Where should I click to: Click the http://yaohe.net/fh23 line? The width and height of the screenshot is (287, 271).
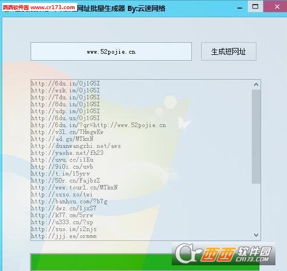pos(67,153)
